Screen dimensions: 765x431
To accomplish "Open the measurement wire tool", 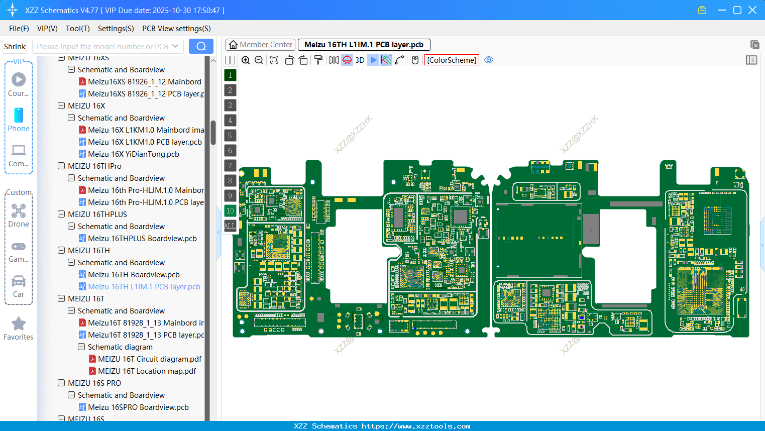I will [x=399, y=60].
